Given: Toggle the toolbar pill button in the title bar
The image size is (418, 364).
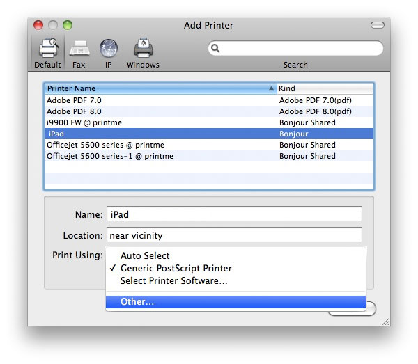Looking at the screenshot, I should coord(377,25).
